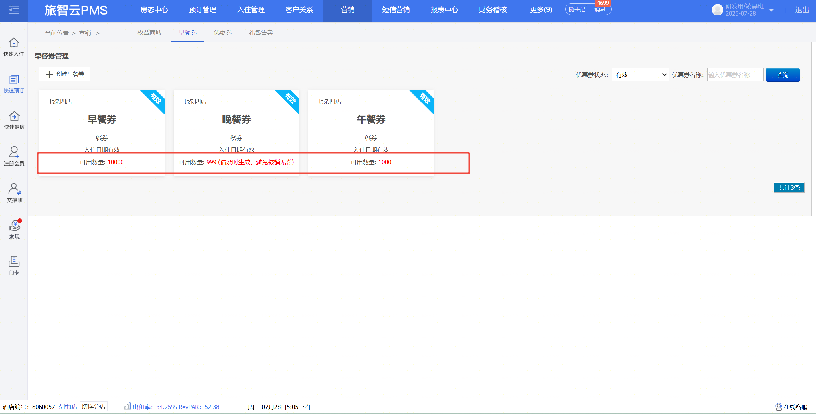816x414 pixels.
Task: Click 入住日期有效 text on 早餐券 card
Action: 102,149
